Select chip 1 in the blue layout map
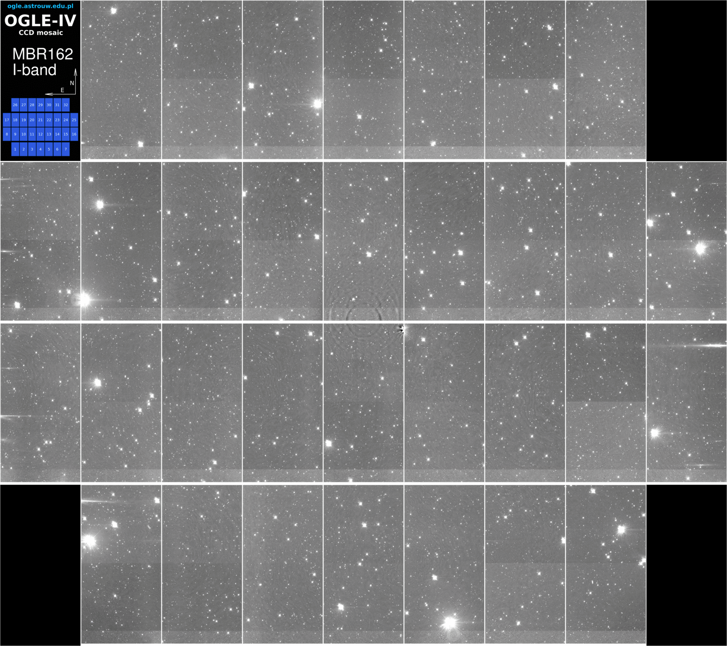Image resolution: width=727 pixels, height=646 pixels. coord(15,149)
